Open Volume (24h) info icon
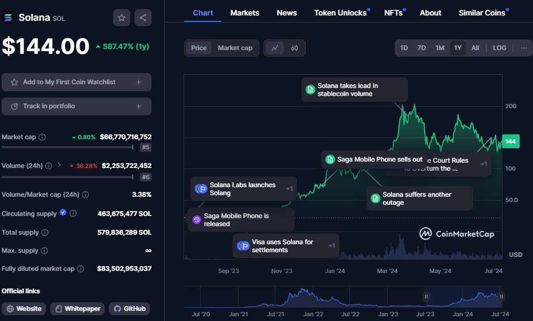The width and height of the screenshot is (533, 321). click(49, 166)
